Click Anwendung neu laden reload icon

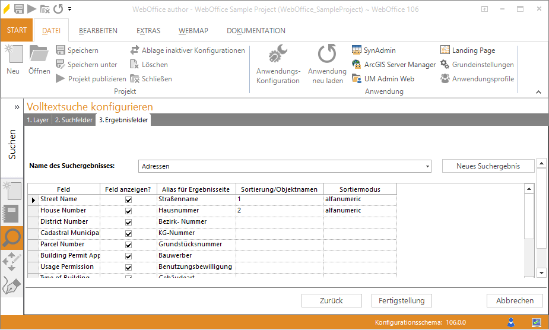[x=326, y=55]
